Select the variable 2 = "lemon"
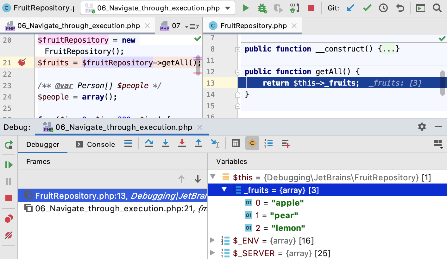 point(275,228)
